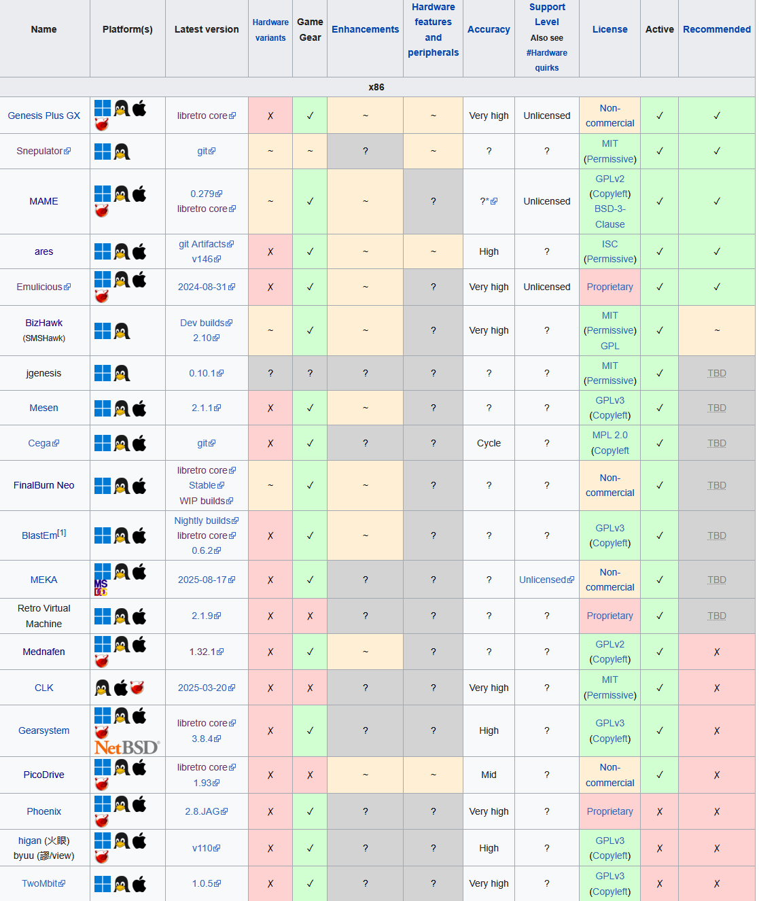Click the macOS apple icon in MAME row
This screenshot has width=759, height=901.
pos(139,194)
